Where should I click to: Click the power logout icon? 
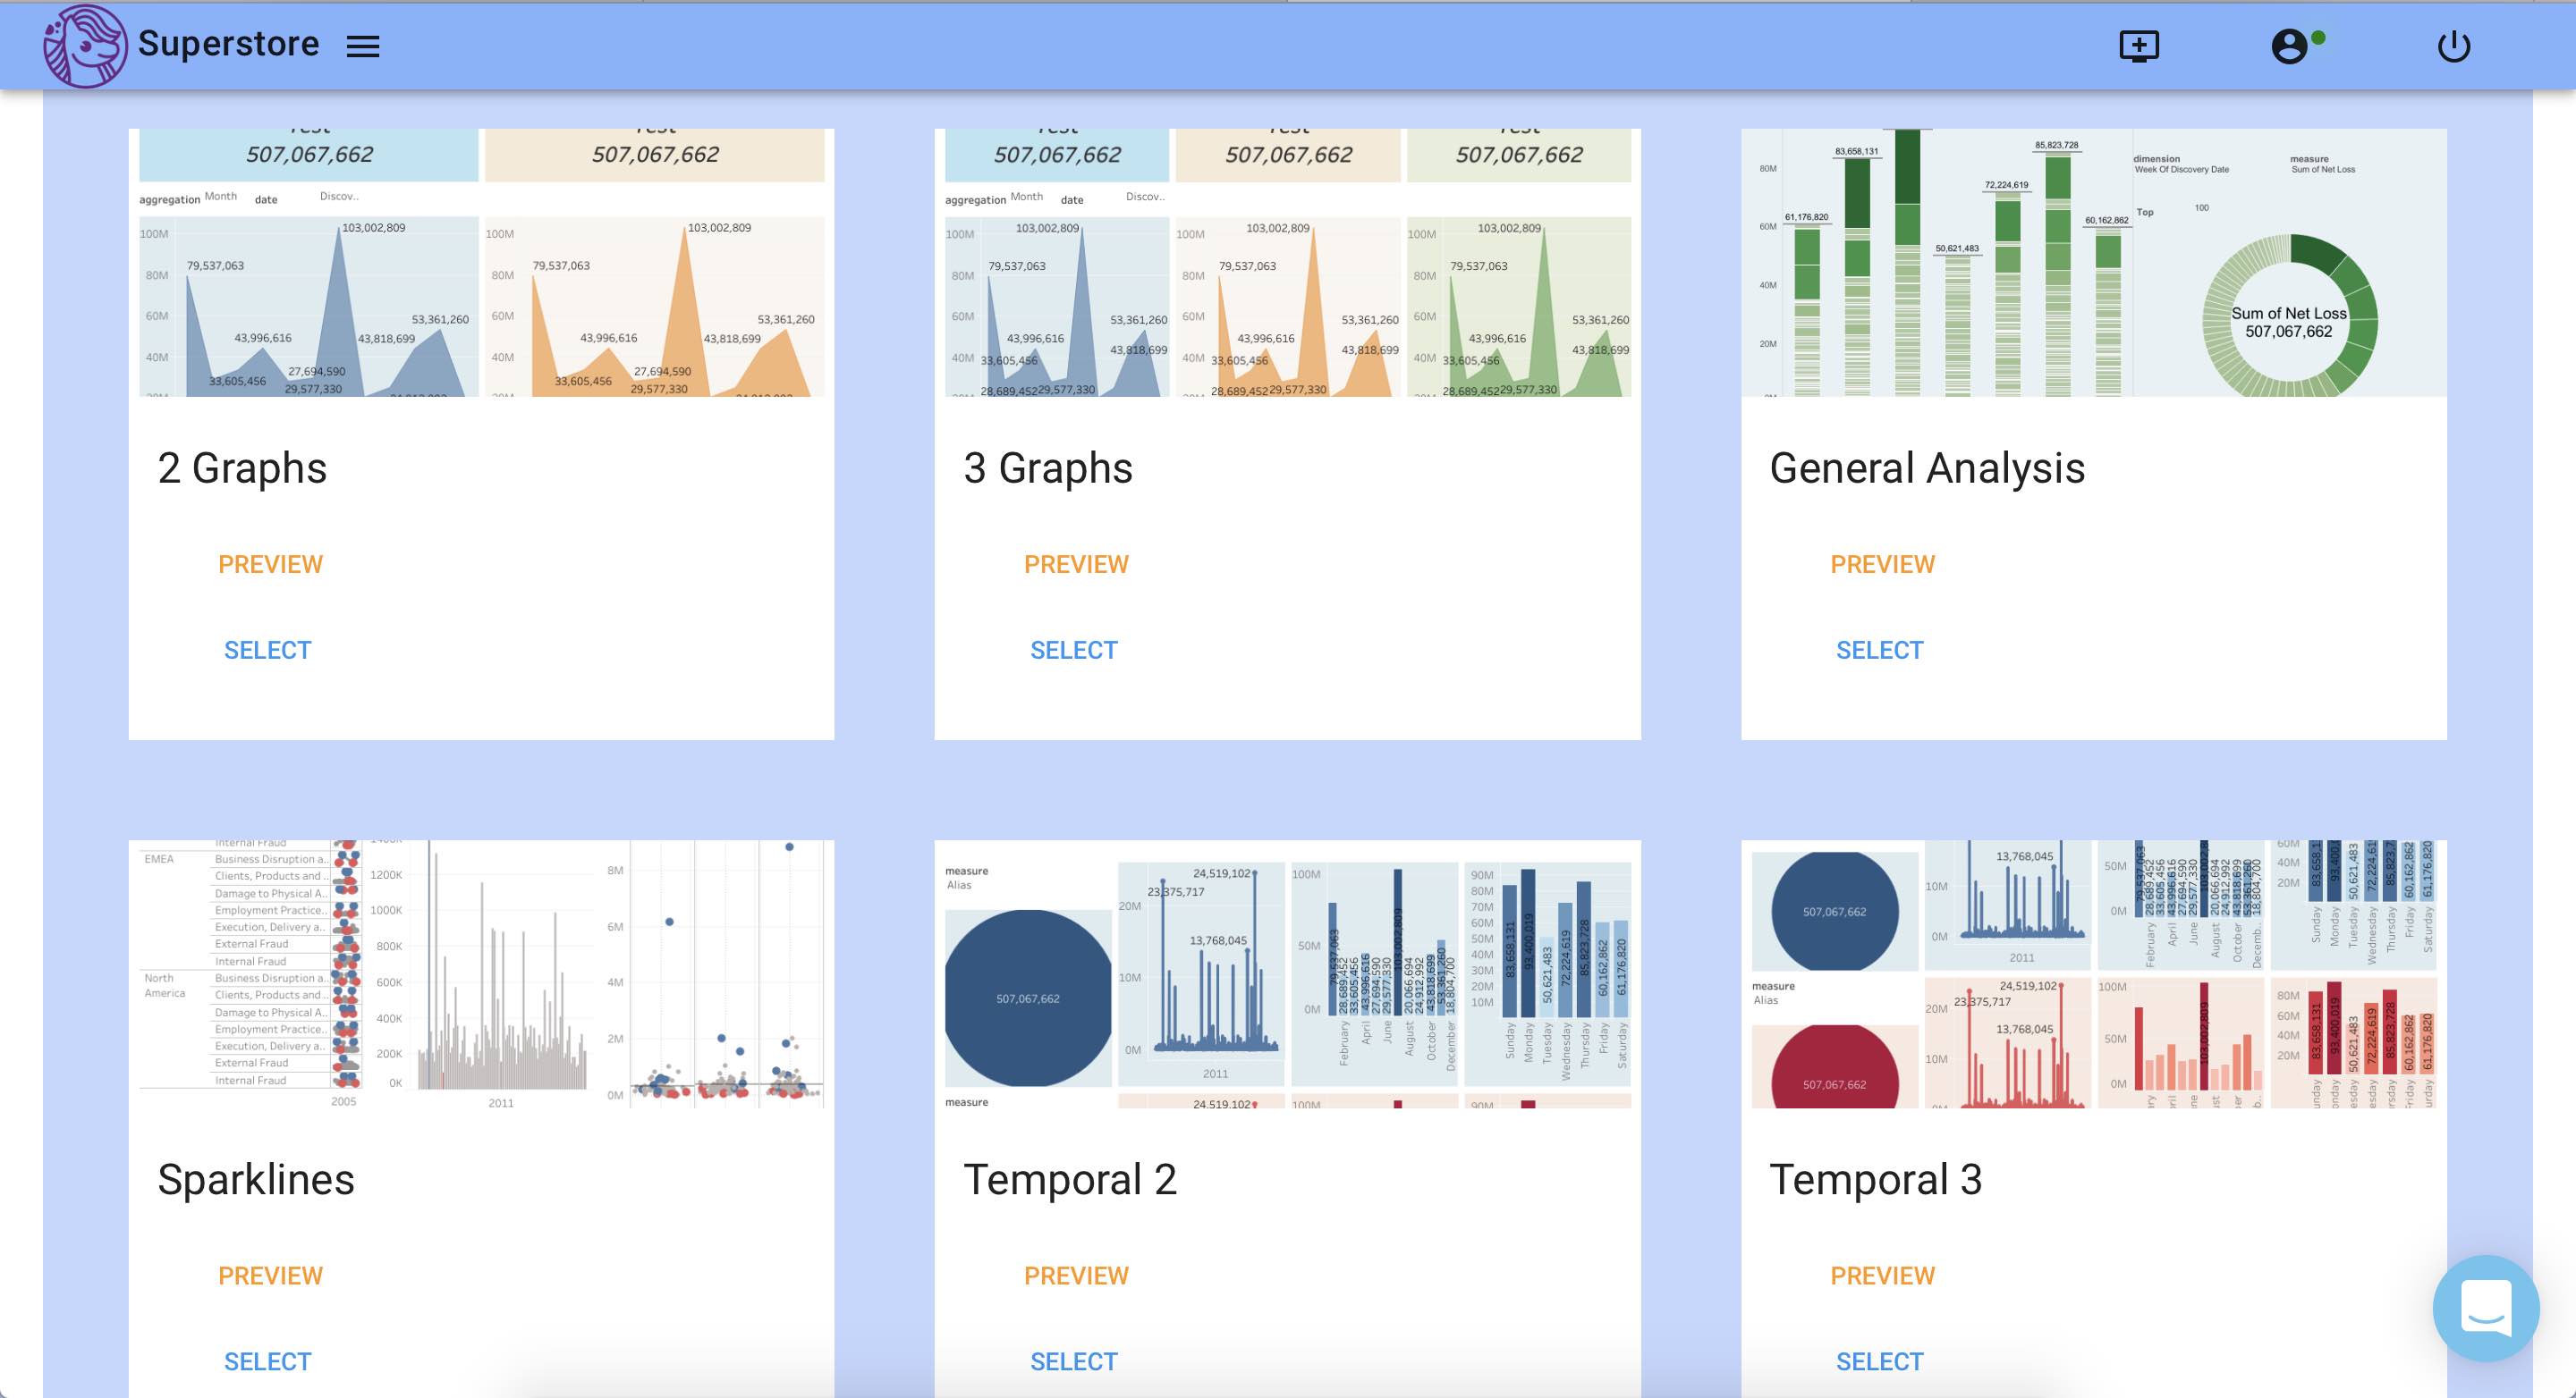point(2453,46)
